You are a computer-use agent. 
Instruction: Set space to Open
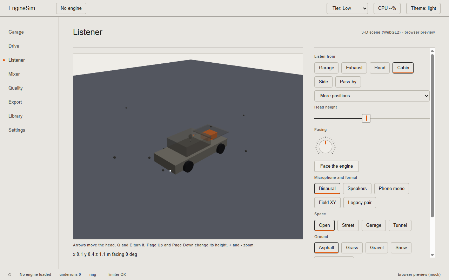[324, 225]
